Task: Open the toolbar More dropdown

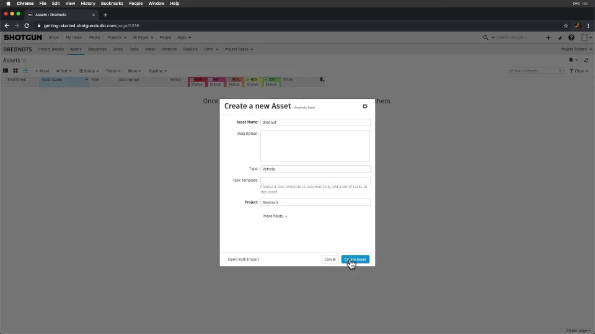Action: coord(134,71)
